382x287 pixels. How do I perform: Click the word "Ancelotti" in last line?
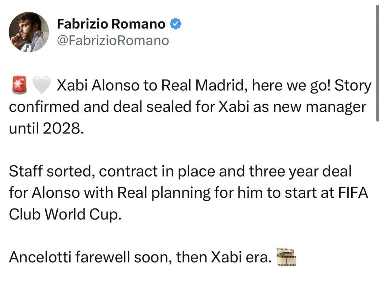tap(40, 257)
